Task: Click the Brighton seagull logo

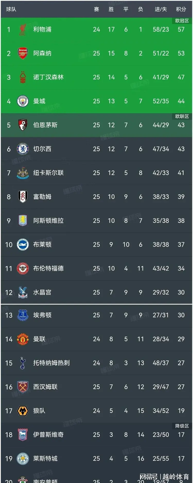Action: click(23, 244)
